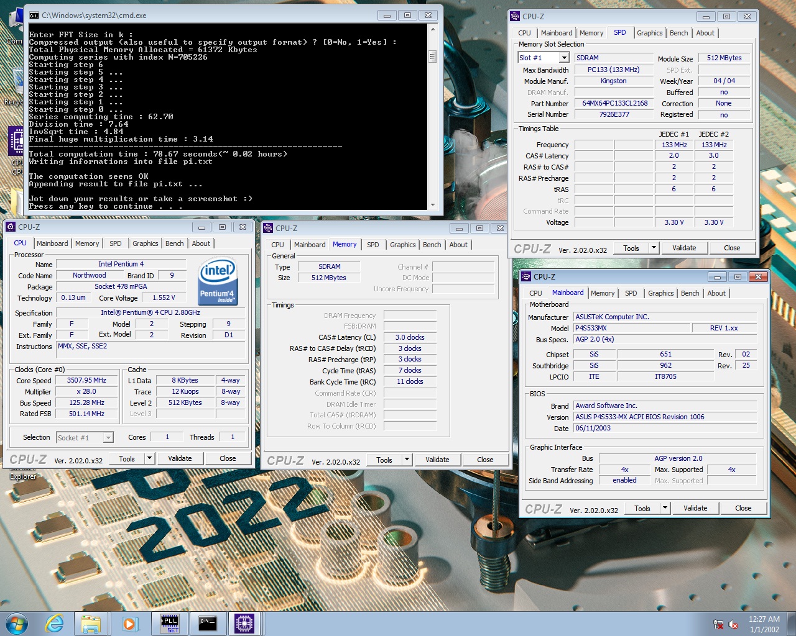
Task: Click Southbridge model value 962
Action: [666, 365]
